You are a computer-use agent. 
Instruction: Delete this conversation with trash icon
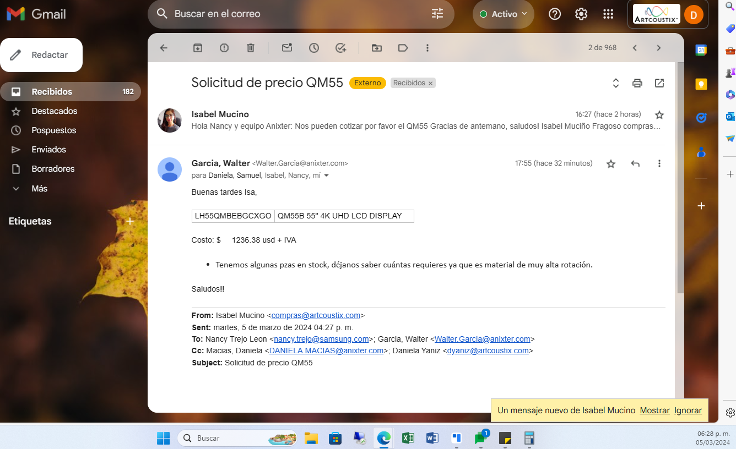(x=251, y=48)
